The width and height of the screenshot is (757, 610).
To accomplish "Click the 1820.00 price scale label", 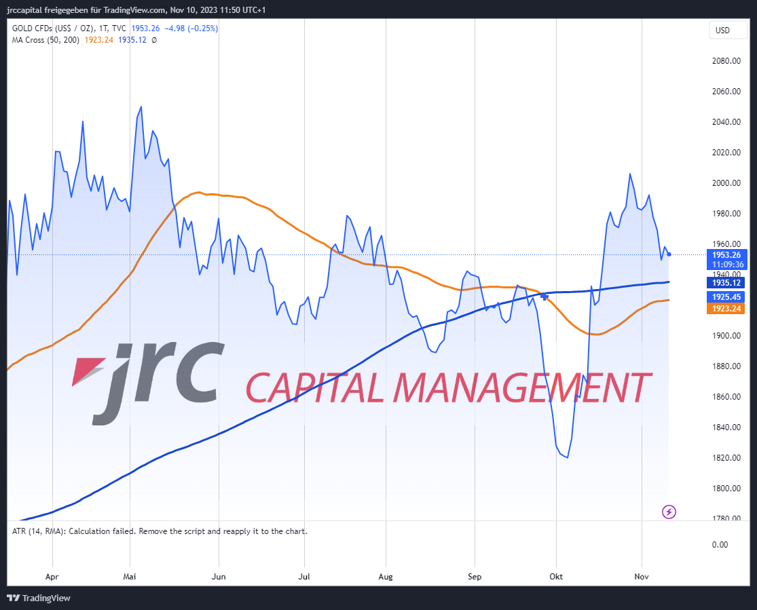I will [726, 457].
